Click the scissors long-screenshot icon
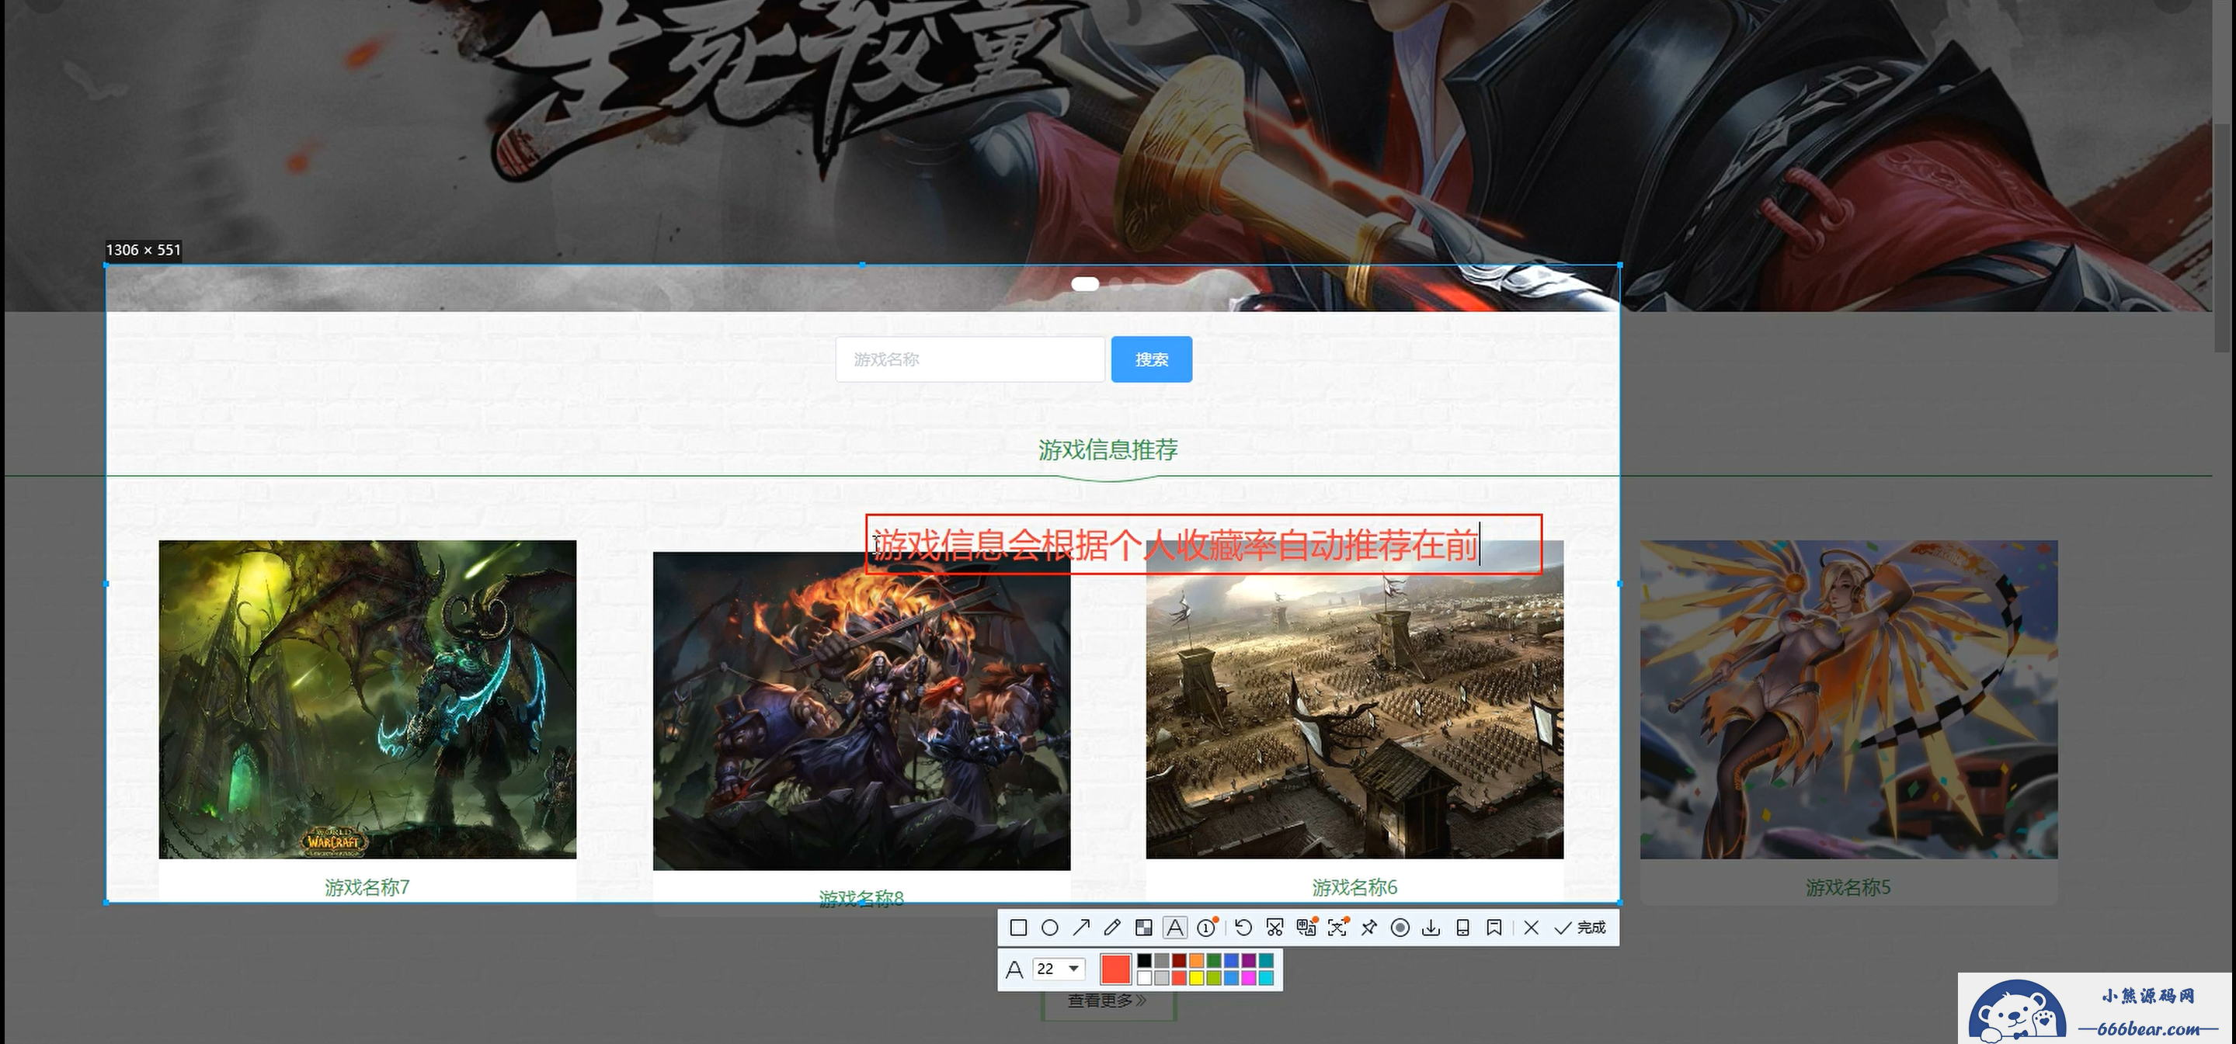Viewport: 2236px width, 1044px height. pyautogui.click(x=1274, y=928)
